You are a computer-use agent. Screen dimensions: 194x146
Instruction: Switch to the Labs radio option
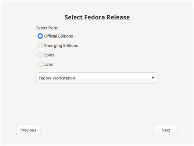40,64
